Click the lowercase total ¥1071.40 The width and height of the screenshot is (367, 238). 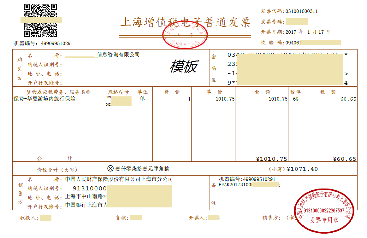(x=302, y=169)
